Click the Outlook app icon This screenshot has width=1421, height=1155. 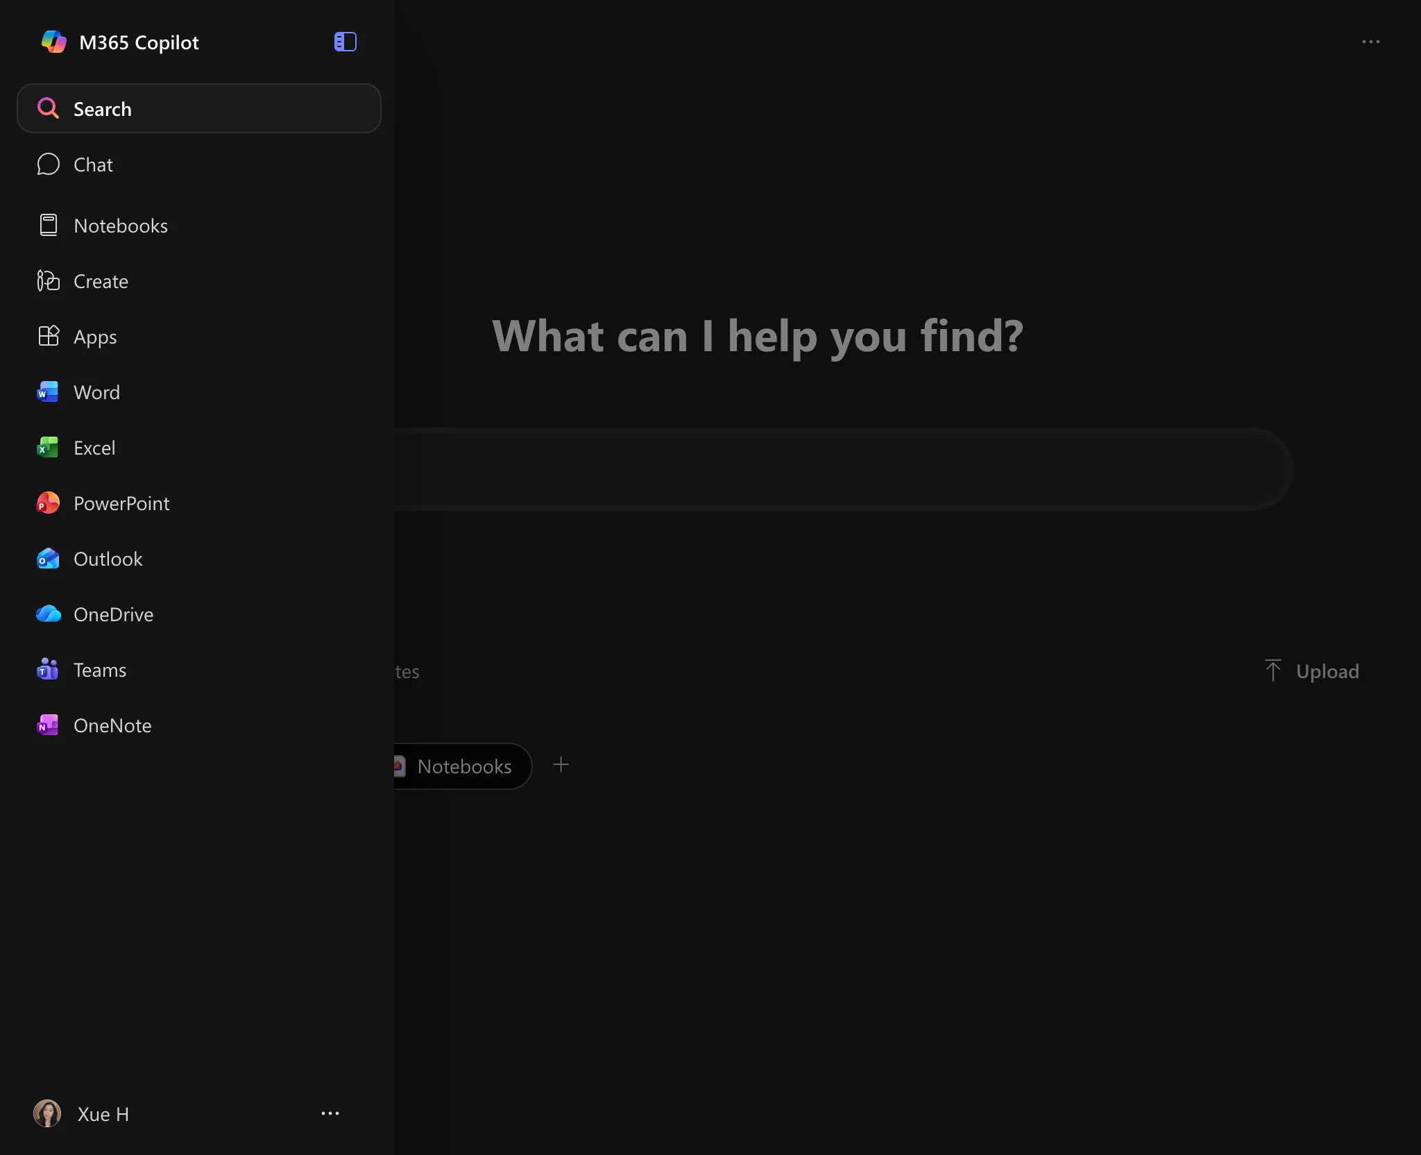point(48,559)
